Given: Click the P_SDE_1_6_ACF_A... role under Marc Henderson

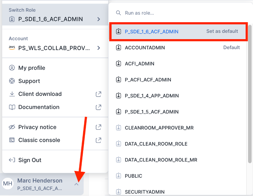Looking at the screenshot, I should click(39, 188).
